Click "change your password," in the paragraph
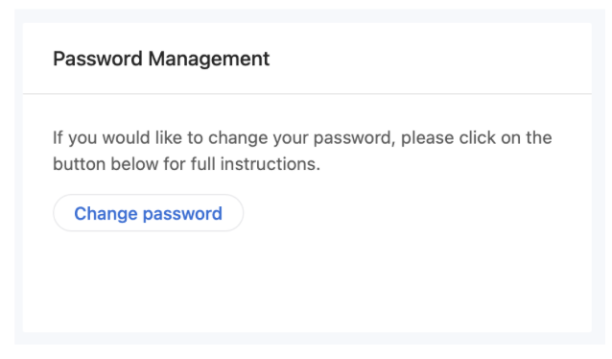Viewport: 612px width, 359px height. 301,138
